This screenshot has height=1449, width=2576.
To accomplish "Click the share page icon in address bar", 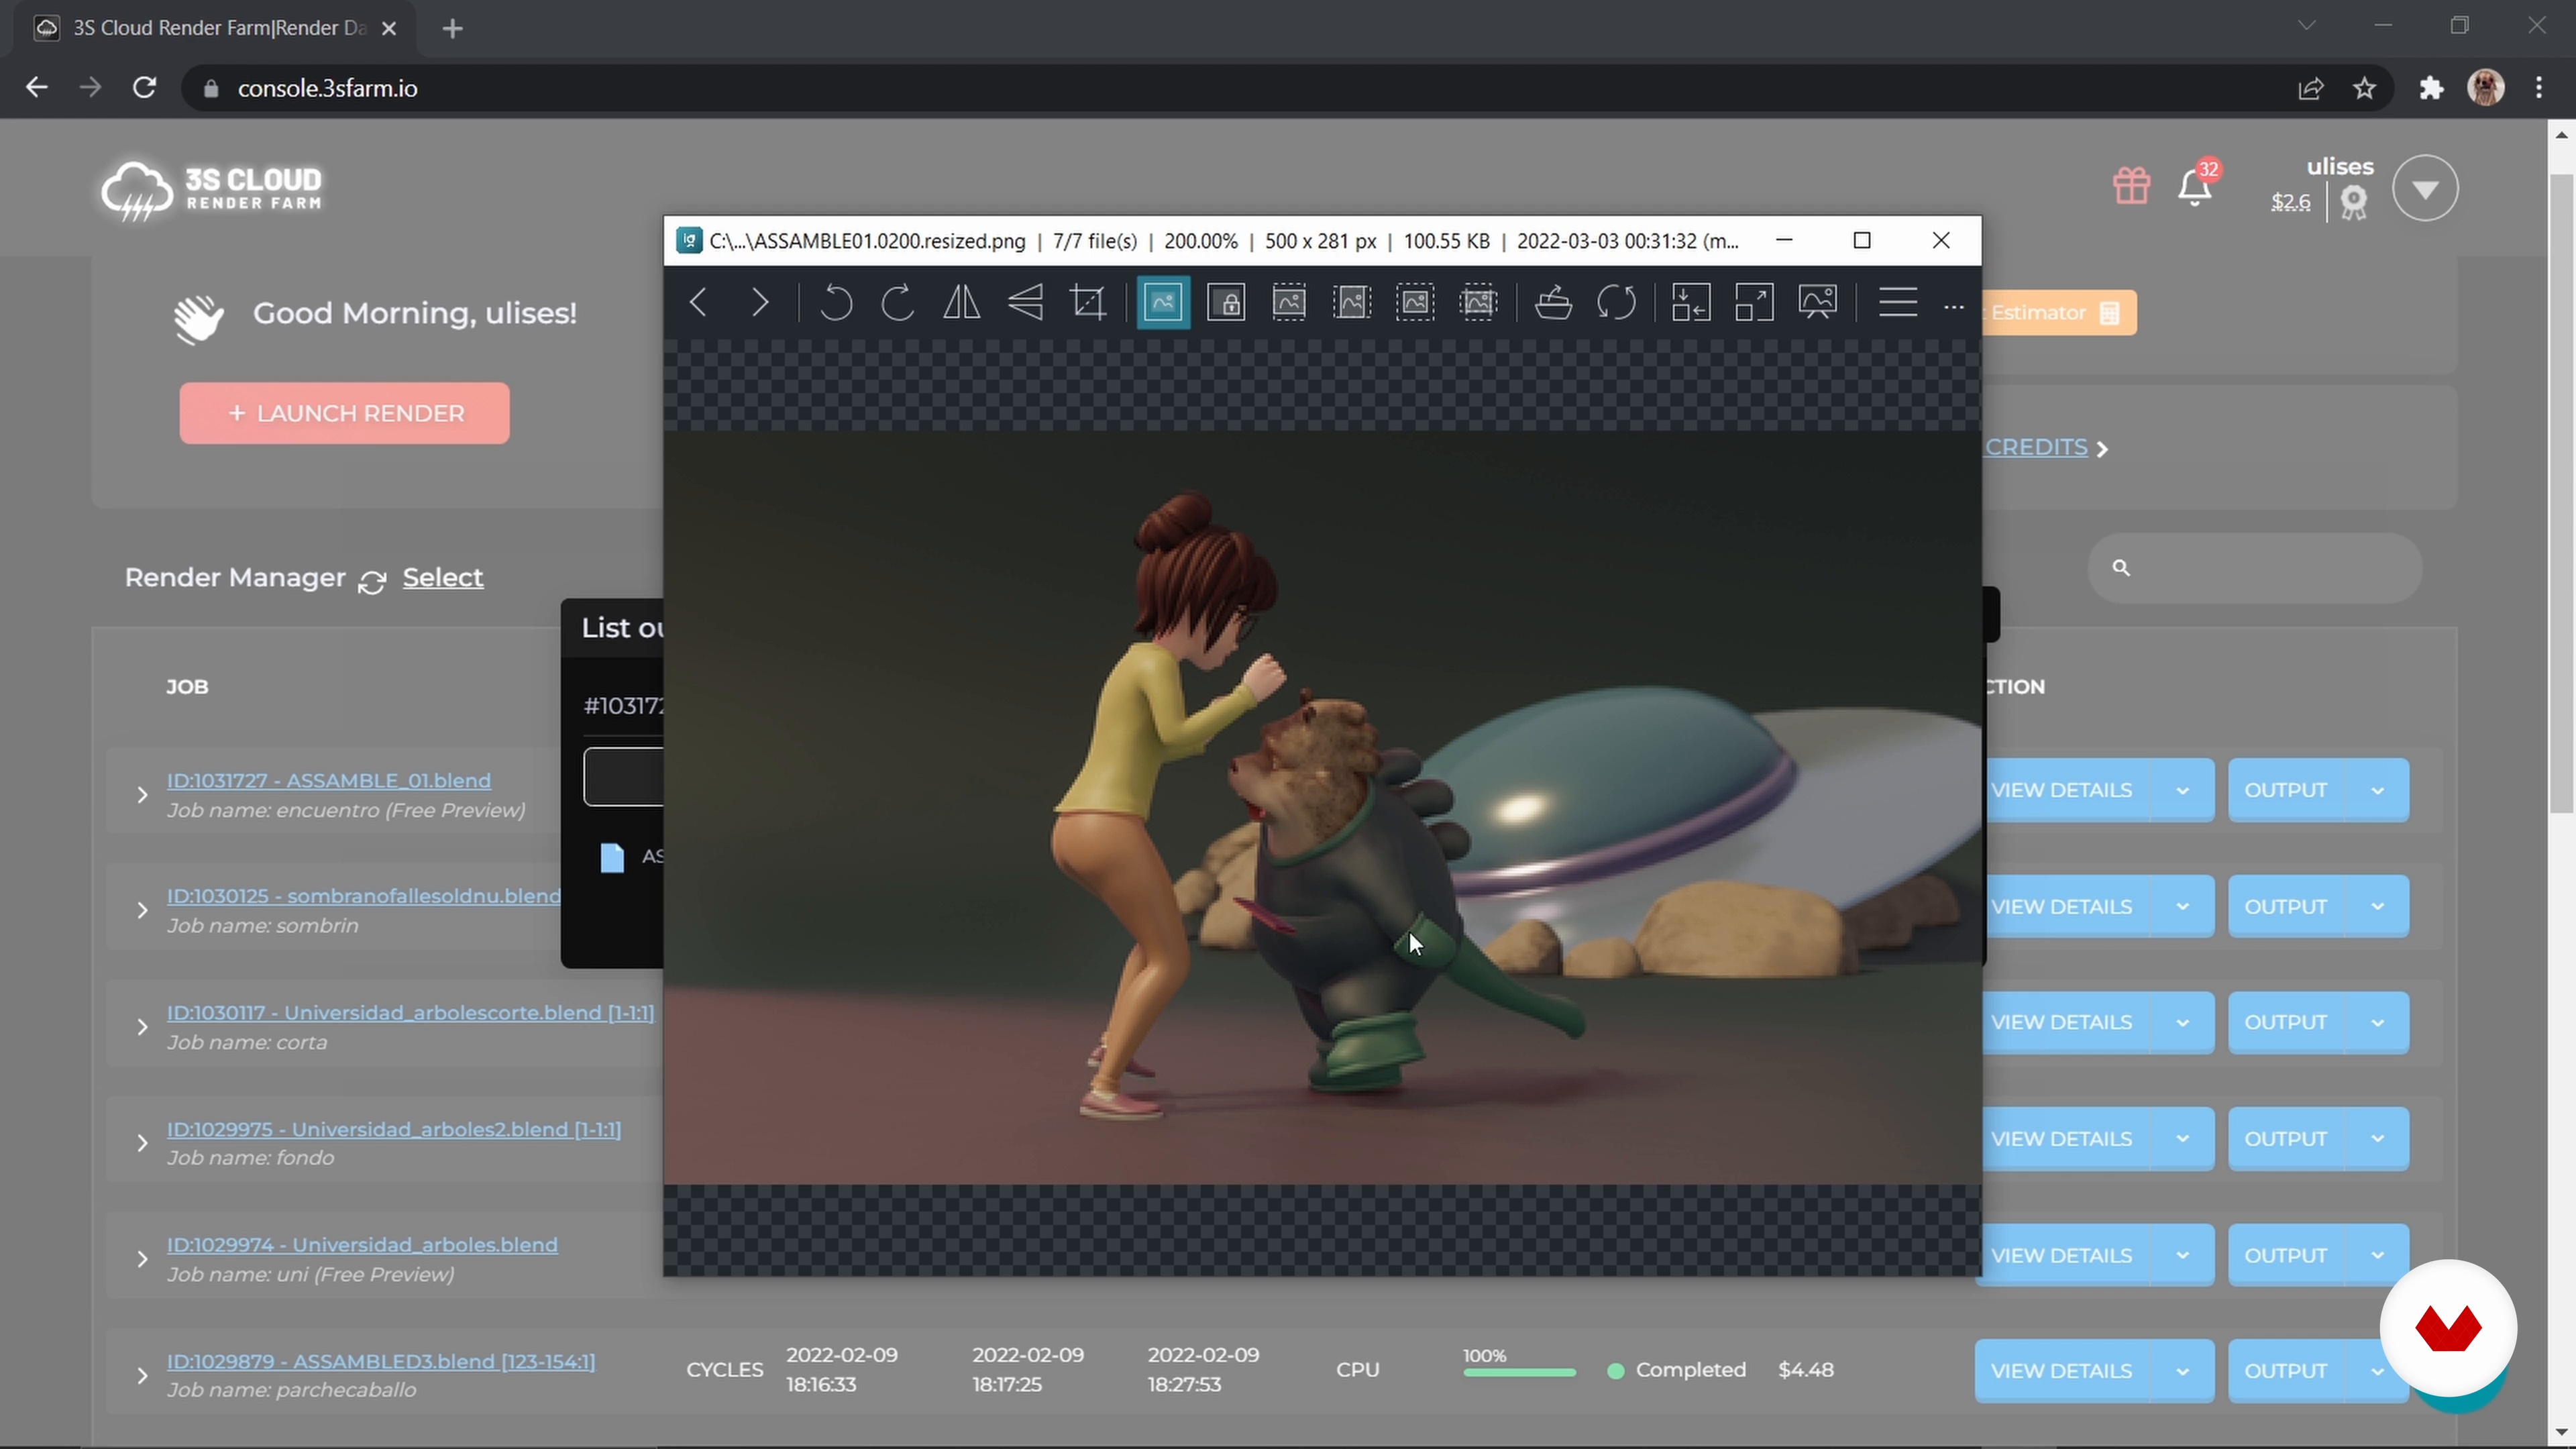I will point(2310,88).
